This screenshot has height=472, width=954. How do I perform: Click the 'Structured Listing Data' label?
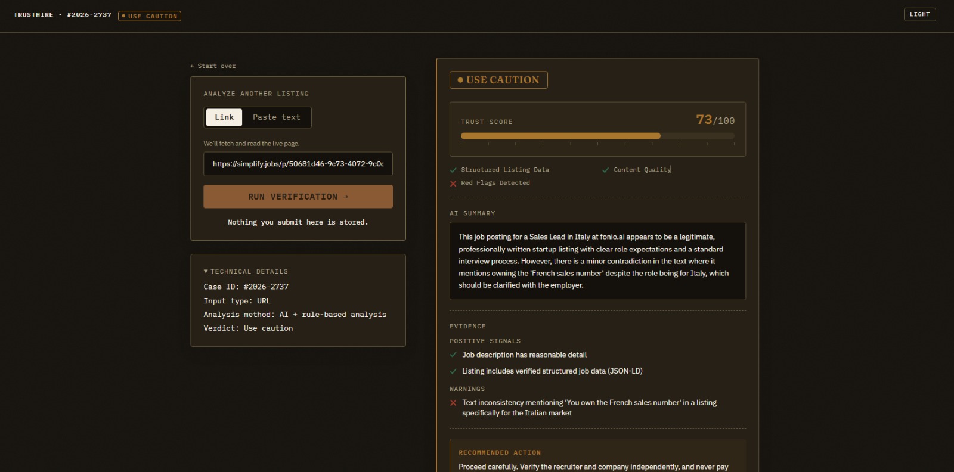pyautogui.click(x=505, y=170)
